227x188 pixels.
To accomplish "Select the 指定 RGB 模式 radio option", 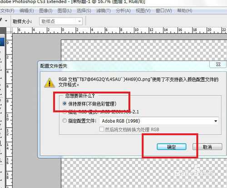I will click(x=64, y=112).
